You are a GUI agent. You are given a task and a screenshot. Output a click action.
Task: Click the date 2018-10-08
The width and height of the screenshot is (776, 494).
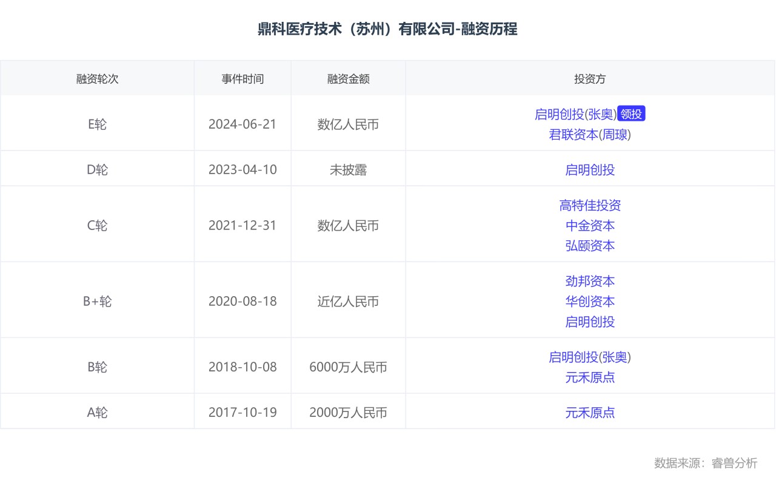pos(242,367)
